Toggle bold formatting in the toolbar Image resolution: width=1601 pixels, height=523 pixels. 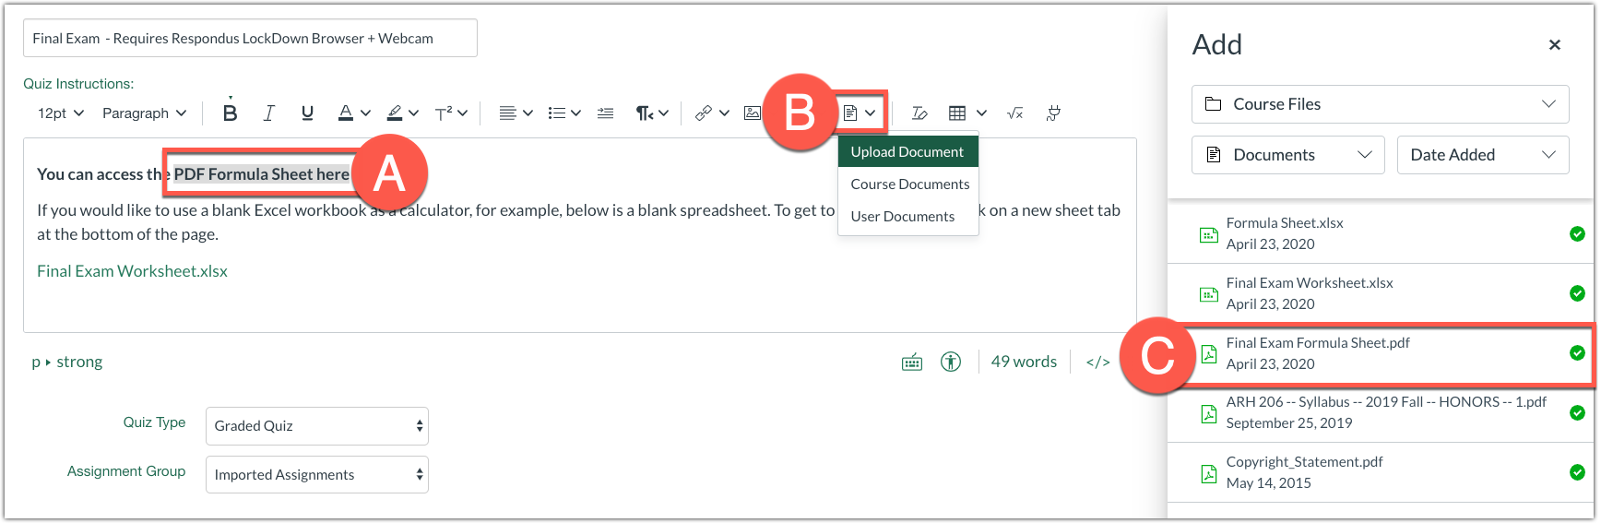[x=231, y=113]
